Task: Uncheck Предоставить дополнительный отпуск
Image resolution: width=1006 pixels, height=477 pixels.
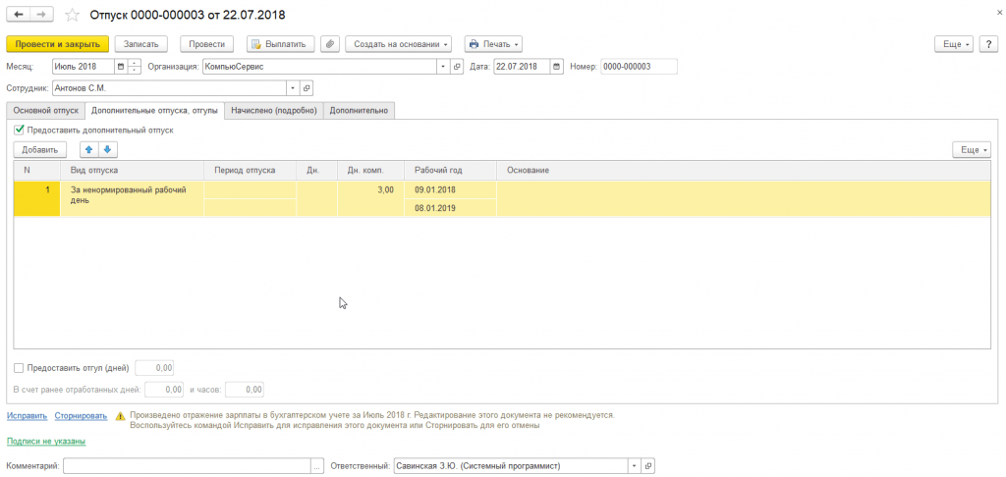Action: (x=19, y=130)
